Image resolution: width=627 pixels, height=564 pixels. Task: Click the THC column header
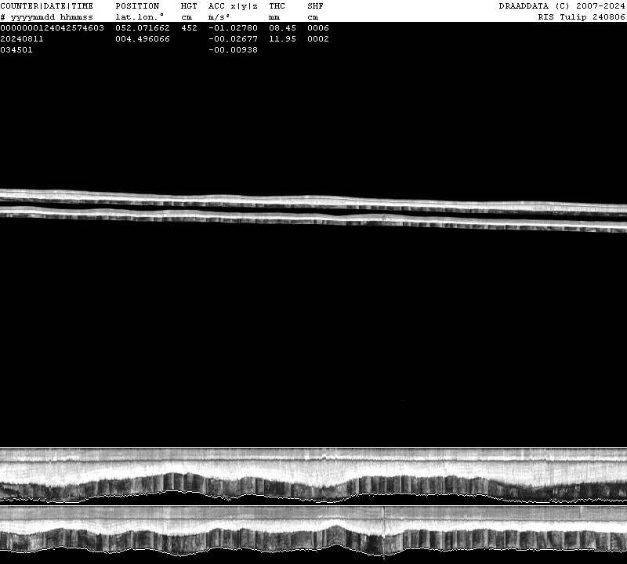(277, 5)
